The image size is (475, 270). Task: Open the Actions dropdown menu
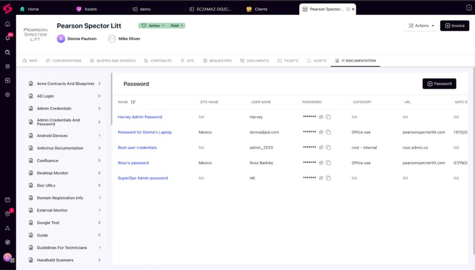pos(421,26)
